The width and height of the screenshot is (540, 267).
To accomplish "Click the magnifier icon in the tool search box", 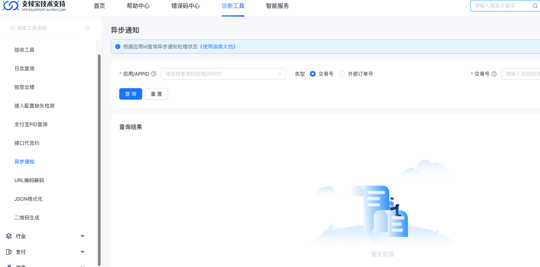I will 12,28.
